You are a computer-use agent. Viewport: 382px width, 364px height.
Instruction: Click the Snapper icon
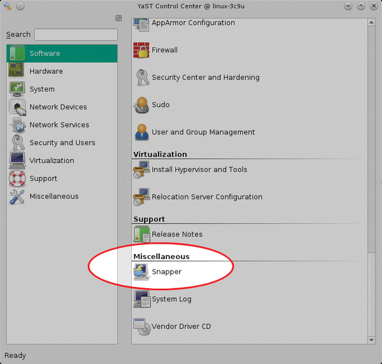pos(141,272)
